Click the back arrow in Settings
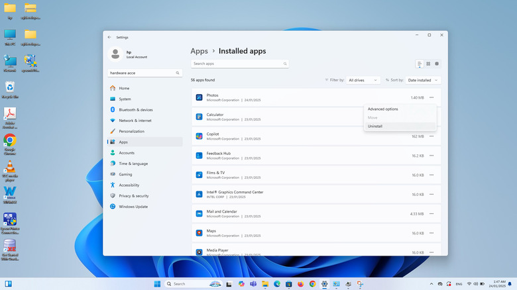Viewport: 517px width, 290px height. click(109, 37)
